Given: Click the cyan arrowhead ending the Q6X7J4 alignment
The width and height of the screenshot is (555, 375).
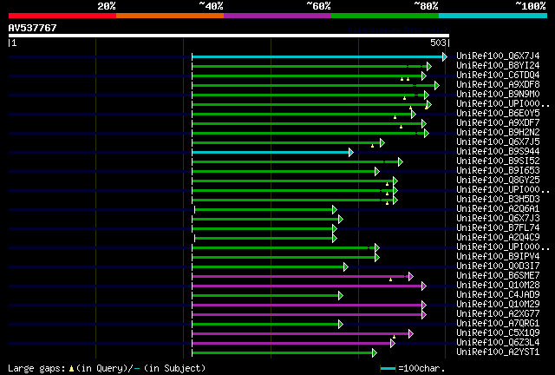Looking at the screenshot, I should (x=445, y=56).
